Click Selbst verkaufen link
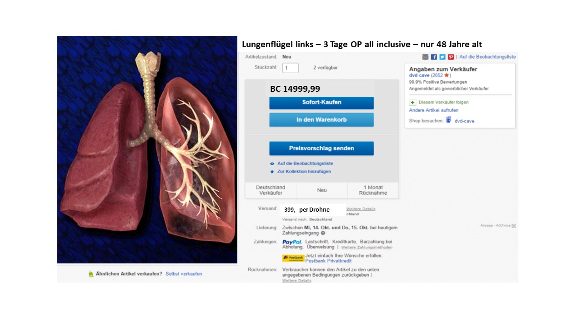 tap(184, 274)
